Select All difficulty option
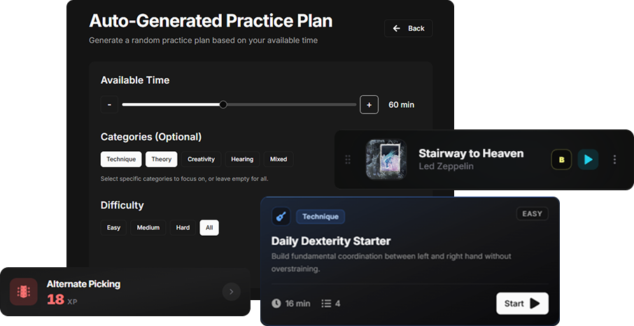Screen dimensions: 634x326 209,228
